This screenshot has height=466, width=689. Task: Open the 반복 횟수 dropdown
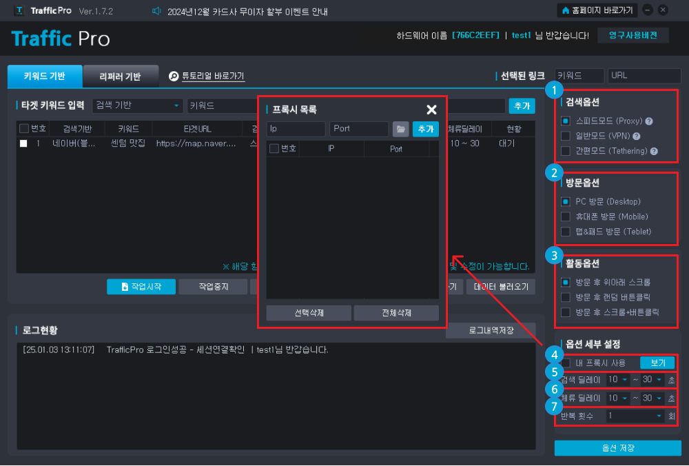pos(635,416)
